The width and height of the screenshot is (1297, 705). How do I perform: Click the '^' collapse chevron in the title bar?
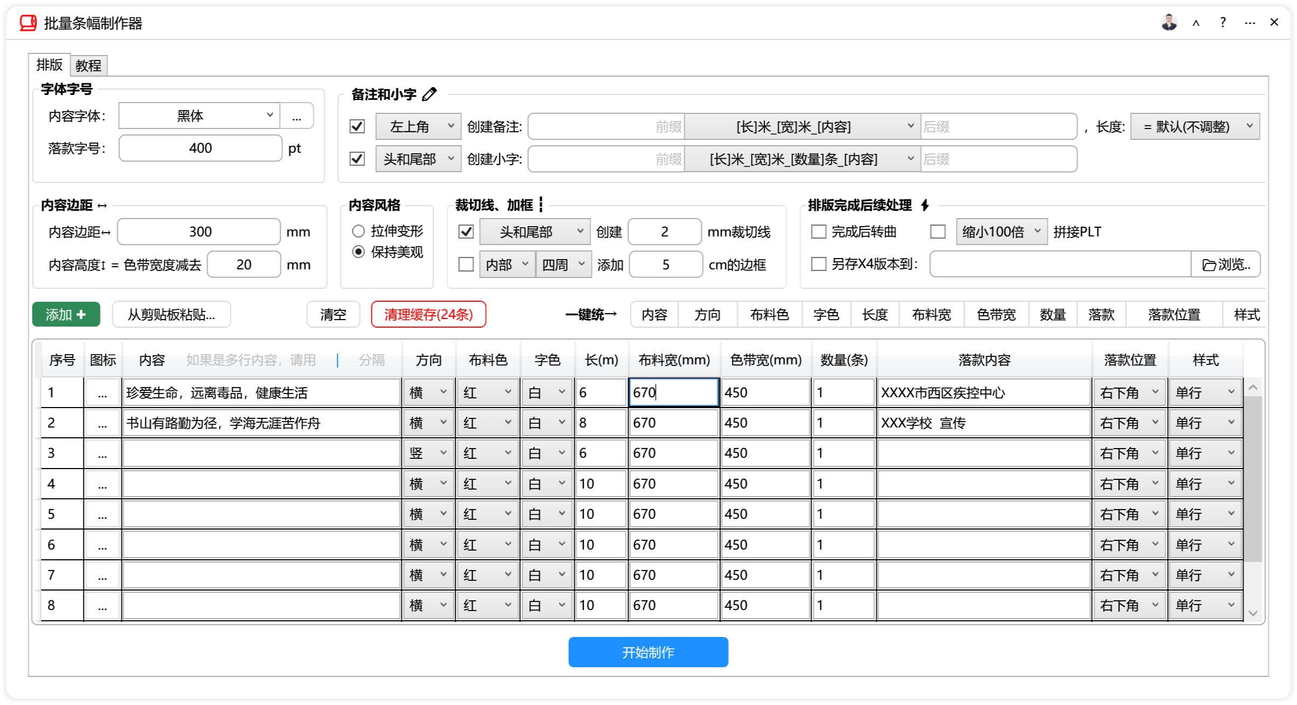1196,22
